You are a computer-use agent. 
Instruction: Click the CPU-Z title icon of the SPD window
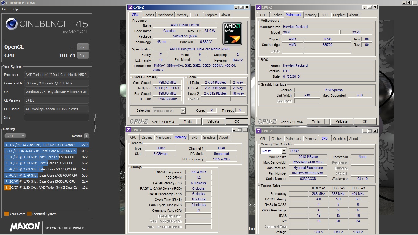click(258, 131)
